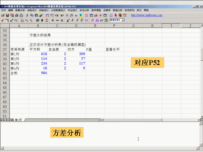Open the 试验设计 menu

(32, 10)
